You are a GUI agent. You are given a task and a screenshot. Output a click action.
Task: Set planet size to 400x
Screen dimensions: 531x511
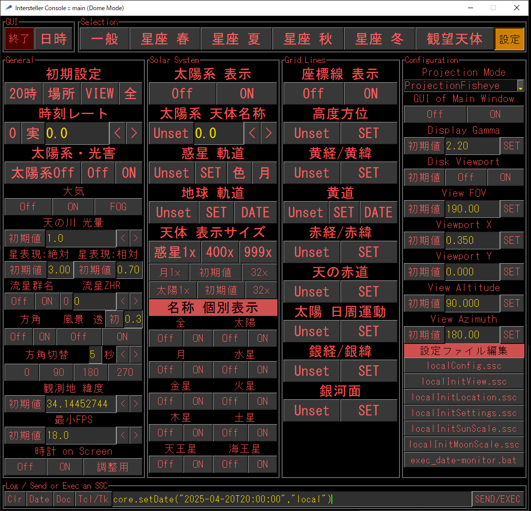point(220,252)
